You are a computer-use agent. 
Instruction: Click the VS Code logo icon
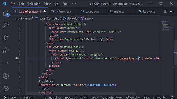pos(4,4)
